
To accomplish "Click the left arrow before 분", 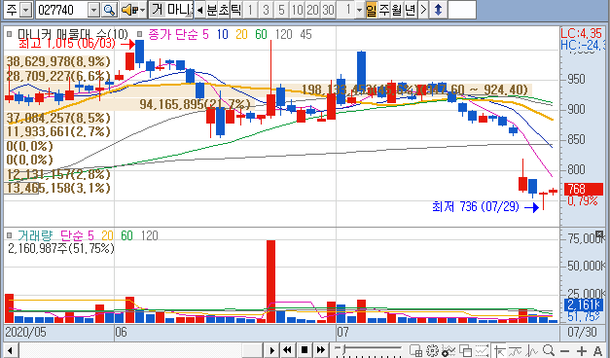I will point(199,10).
